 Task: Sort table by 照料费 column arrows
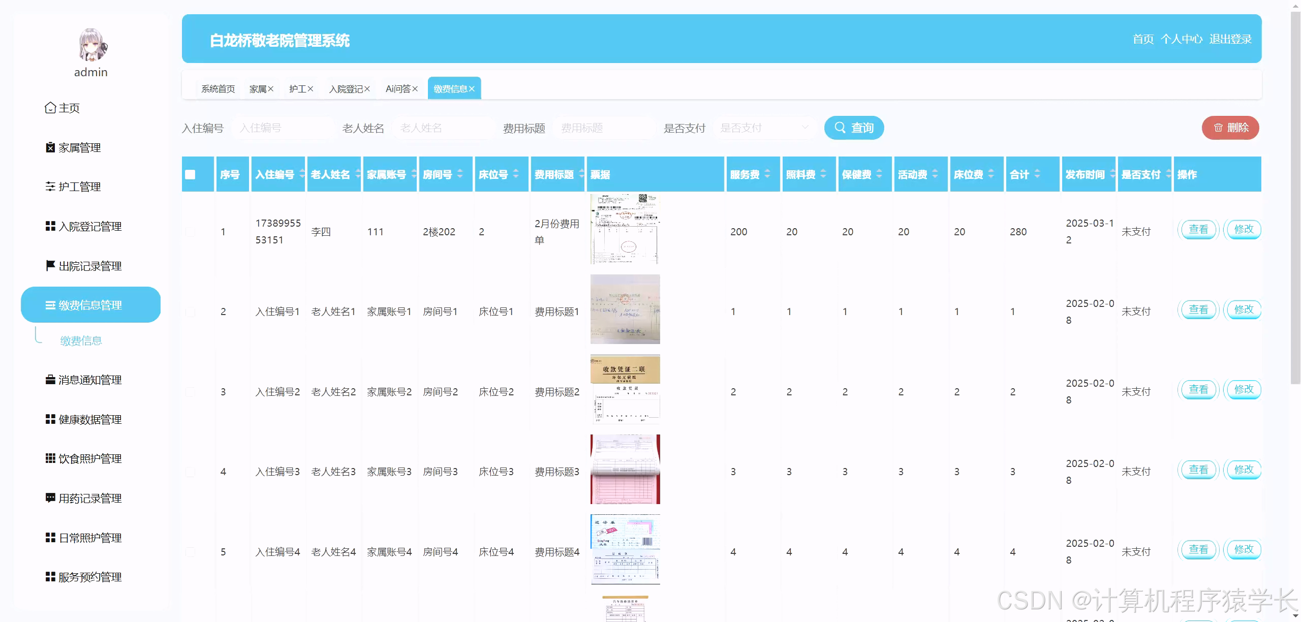tap(823, 174)
